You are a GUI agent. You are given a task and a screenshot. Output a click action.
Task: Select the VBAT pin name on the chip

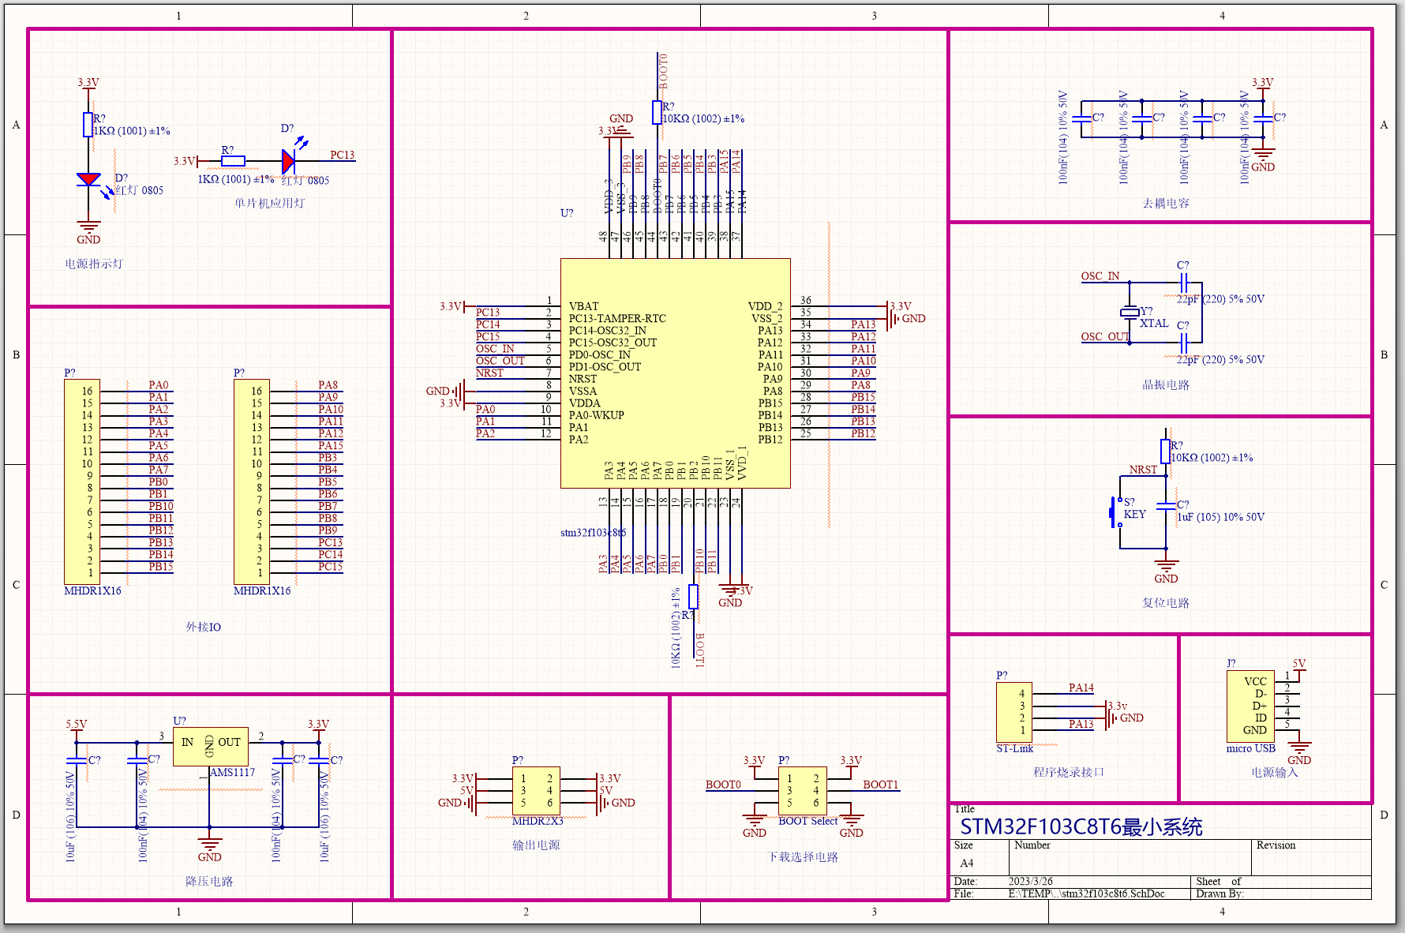tap(583, 306)
